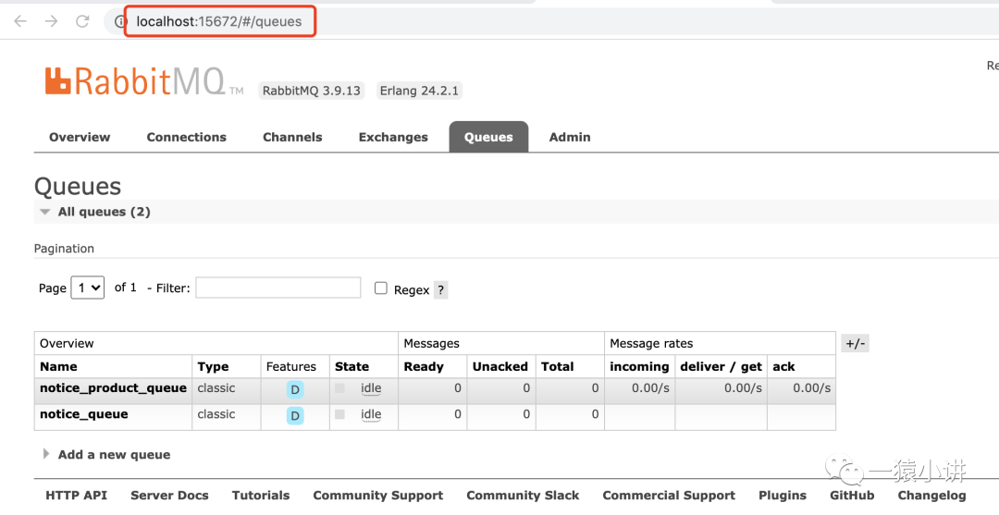
Task: Click the Filter text field
Action: [277, 288]
